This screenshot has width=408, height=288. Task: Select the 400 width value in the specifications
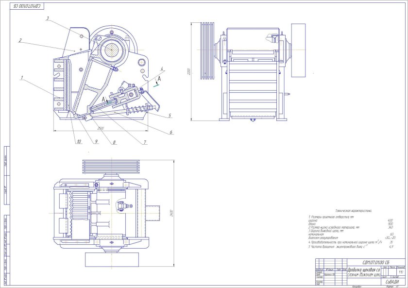pyautogui.click(x=390, y=220)
